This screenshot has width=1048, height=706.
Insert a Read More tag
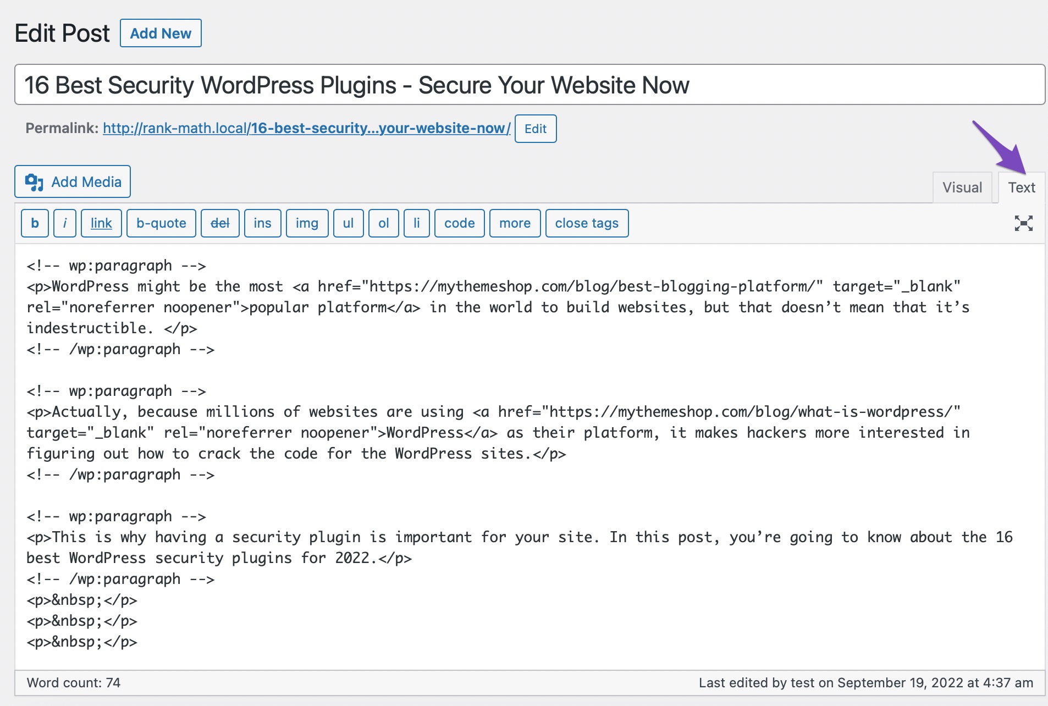[x=515, y=223]
